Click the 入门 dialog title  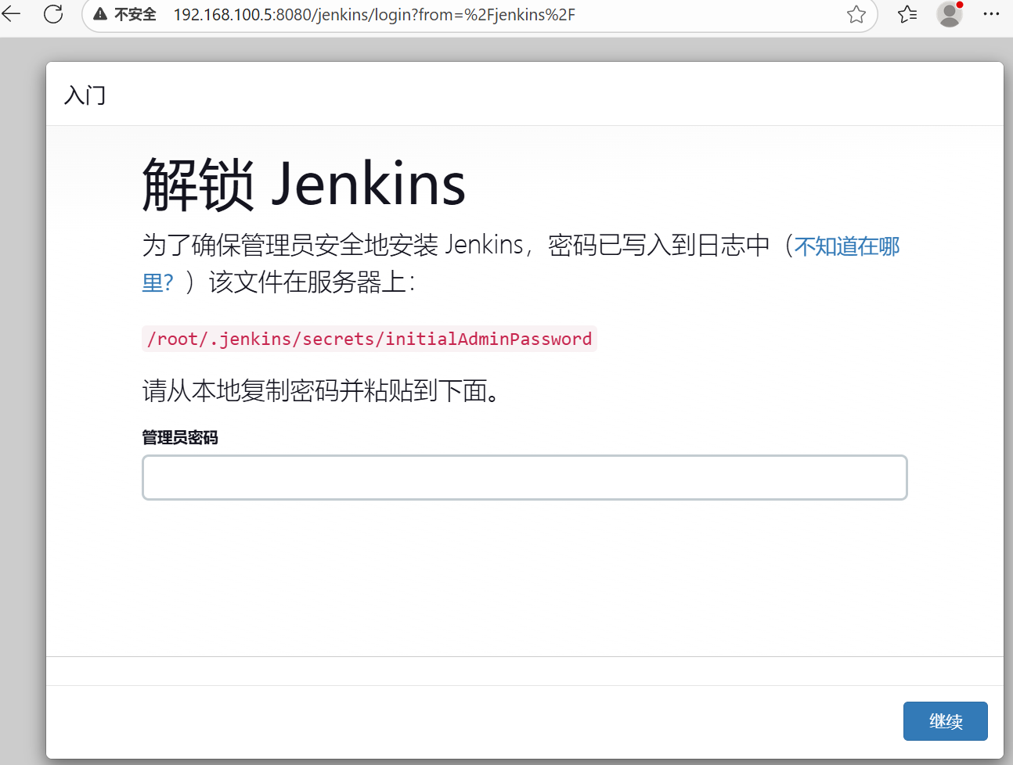85,95
